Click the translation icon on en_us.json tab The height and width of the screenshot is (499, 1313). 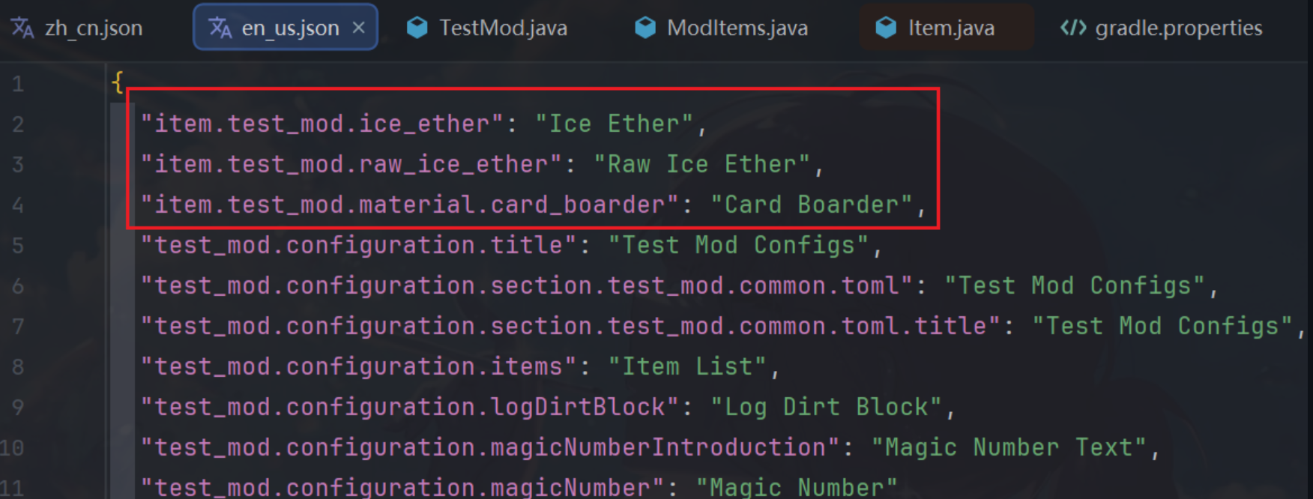220,28
